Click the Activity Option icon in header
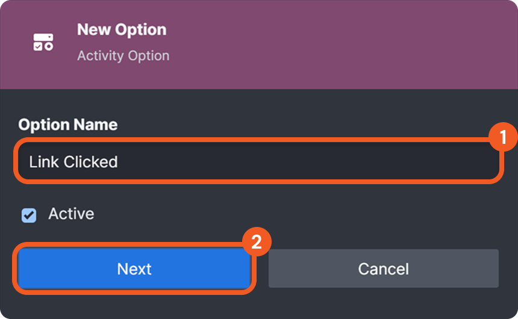Viewport: 518px width, 319px height. tap(43, 42)
